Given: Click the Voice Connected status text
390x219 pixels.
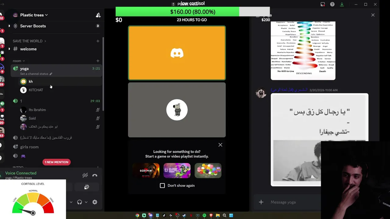Looking at the screenshot, I should [21, 173].
